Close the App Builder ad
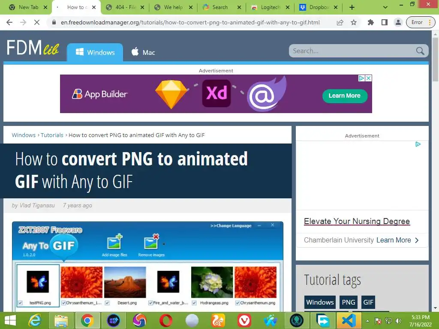439x329 pixels. [369, 78]
